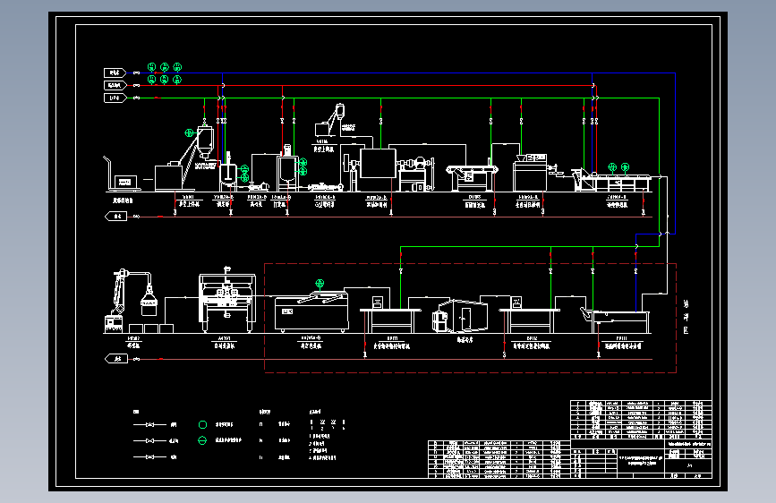Select the motor drive unit right of vessel

click(x=417, y=174)
